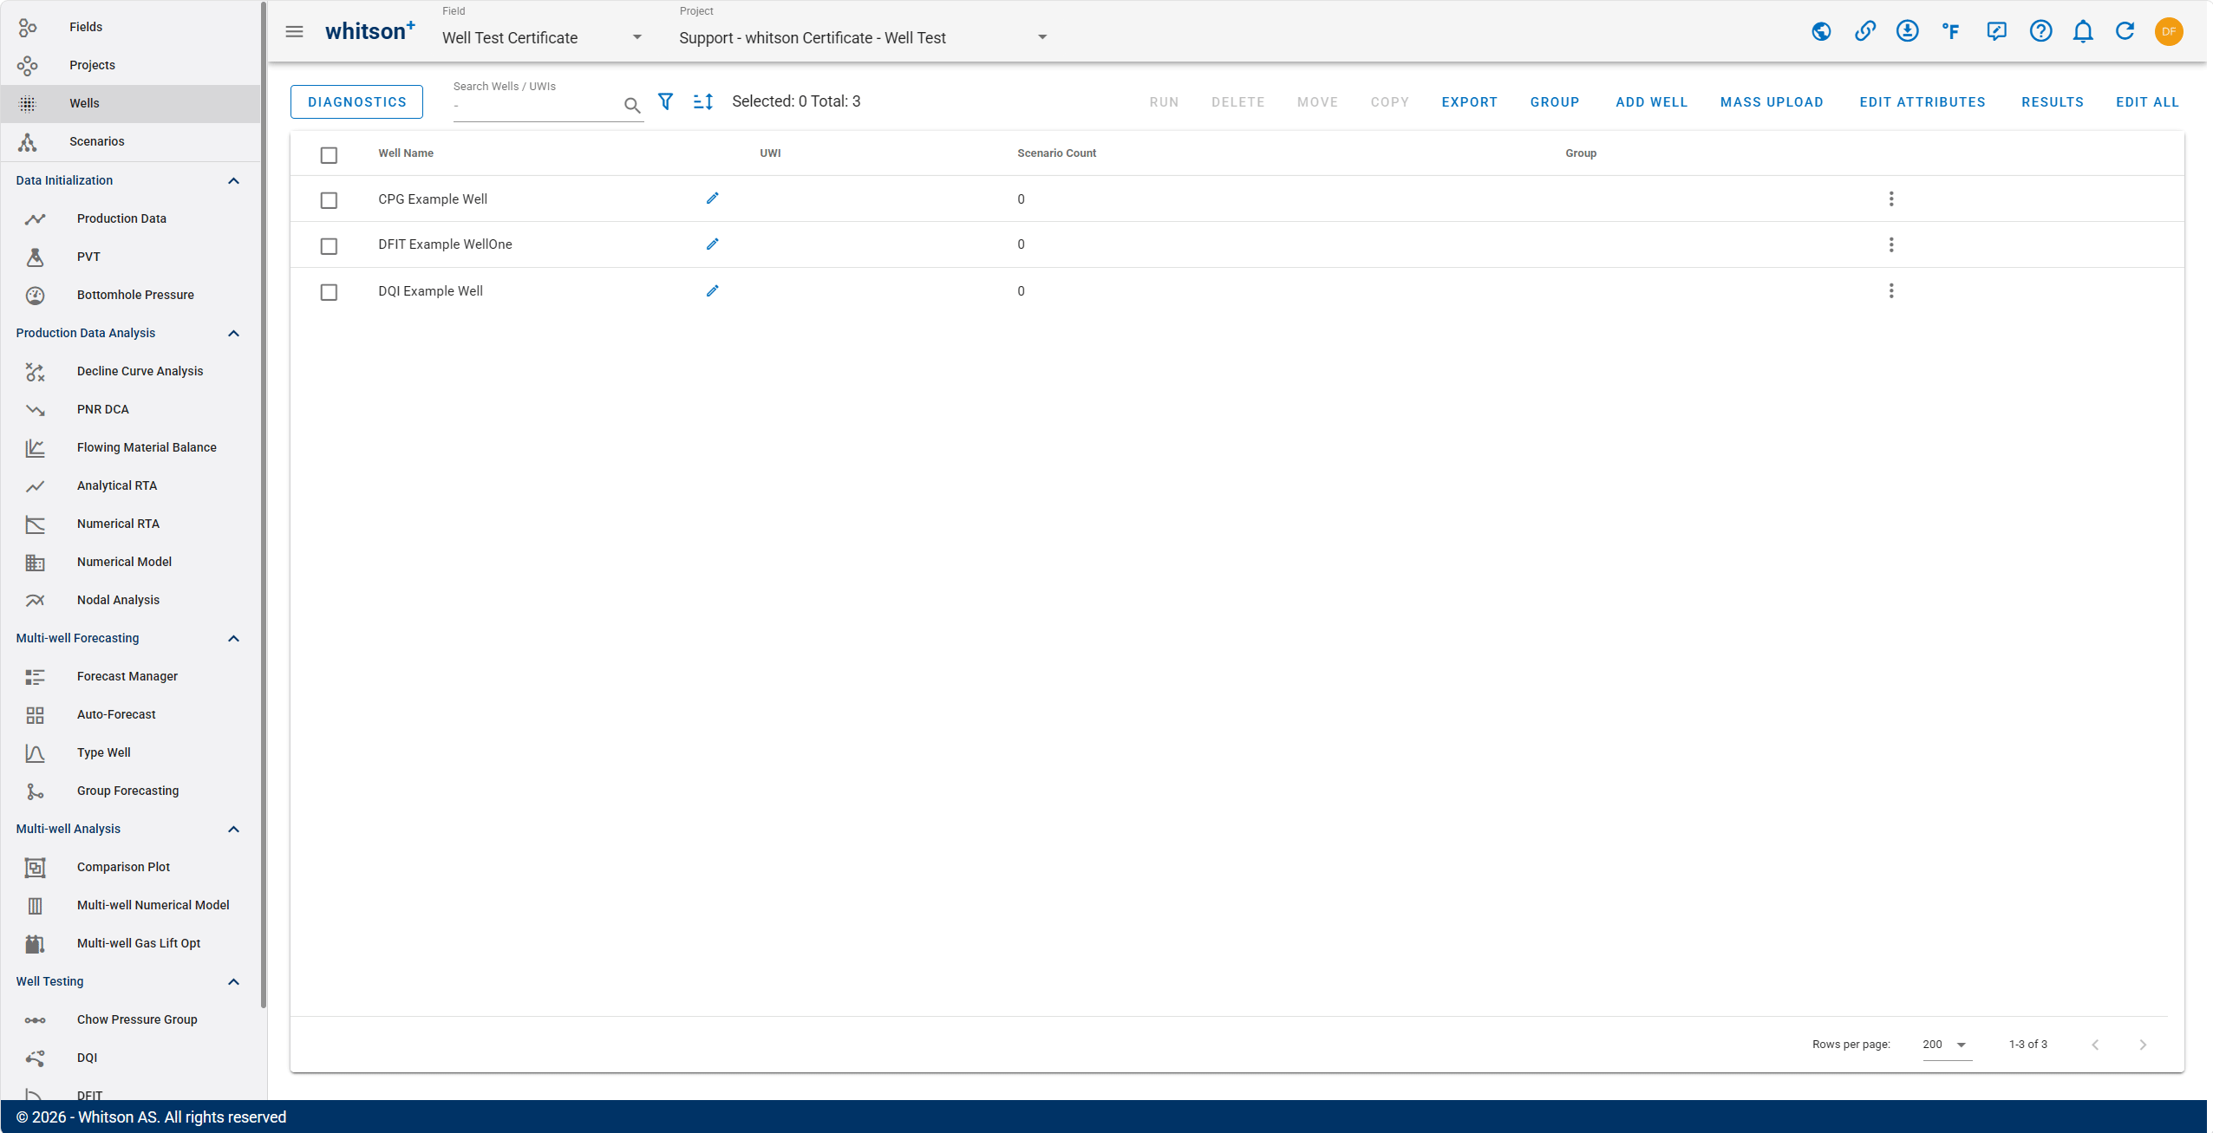Collapse the Well Testing section

tap(233, 981)
